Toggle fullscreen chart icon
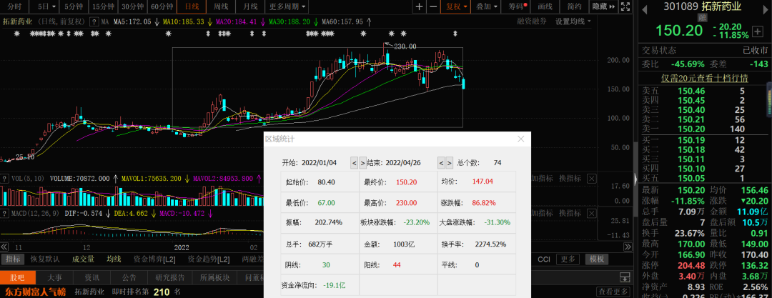Viewport: 772px width, 298px height. tap(625, 7)
